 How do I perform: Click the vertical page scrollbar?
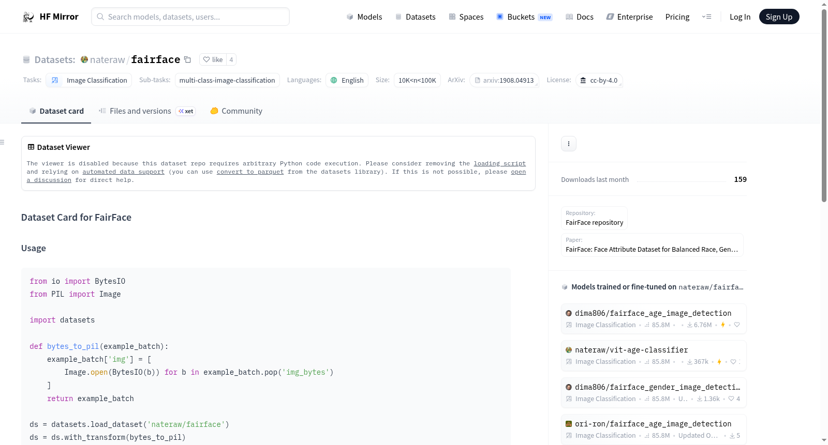pos(824,105)
